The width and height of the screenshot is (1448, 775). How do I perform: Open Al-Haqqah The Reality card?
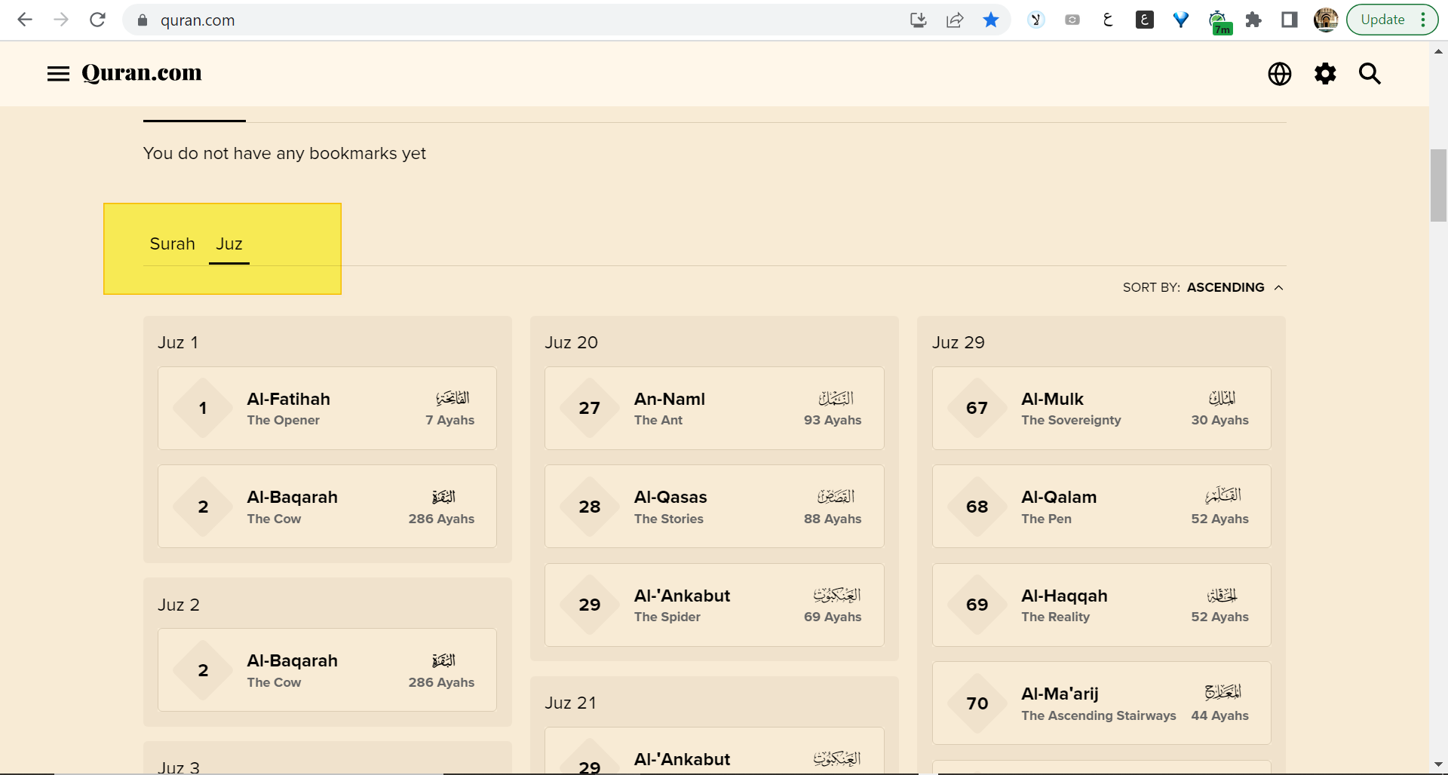coord(1102,605)
